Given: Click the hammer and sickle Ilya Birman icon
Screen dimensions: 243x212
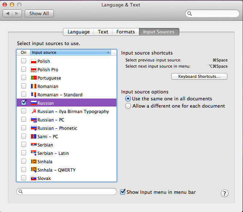Looking at the screenshot, I should [33, 112].
